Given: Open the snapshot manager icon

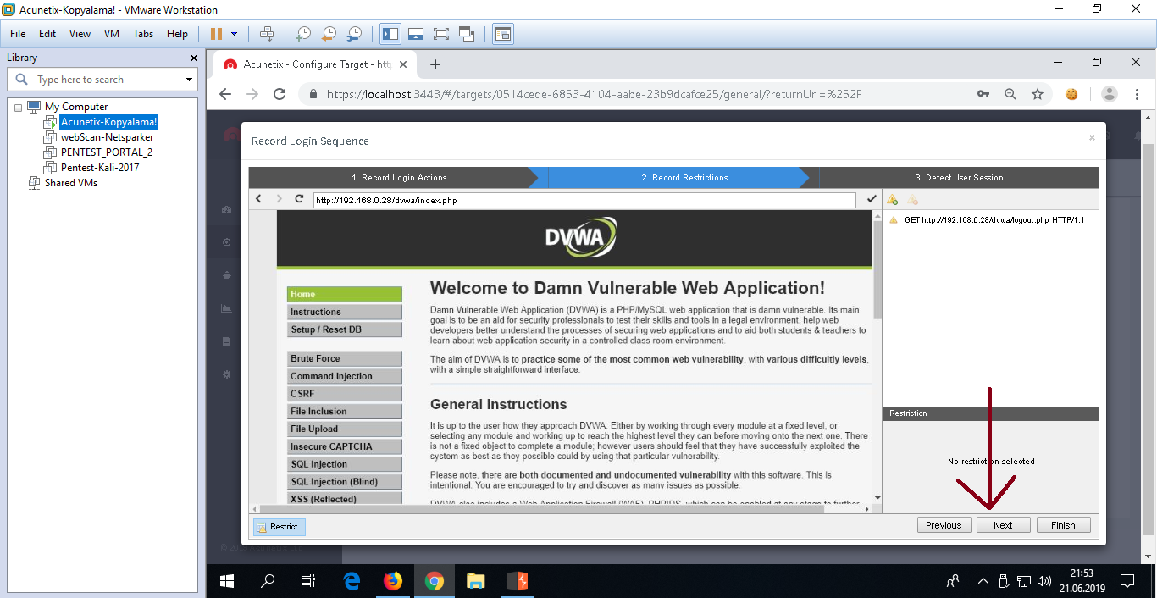Looking at the screenshot, I should [x=355, y=34].
